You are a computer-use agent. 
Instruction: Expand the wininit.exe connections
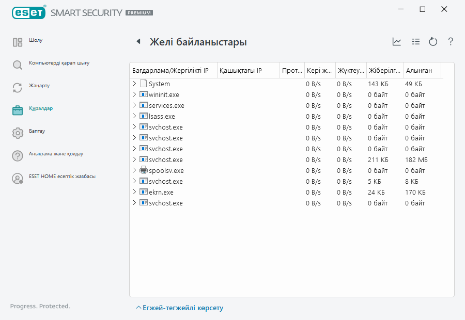pyautogui.click(x=134, y=94)
